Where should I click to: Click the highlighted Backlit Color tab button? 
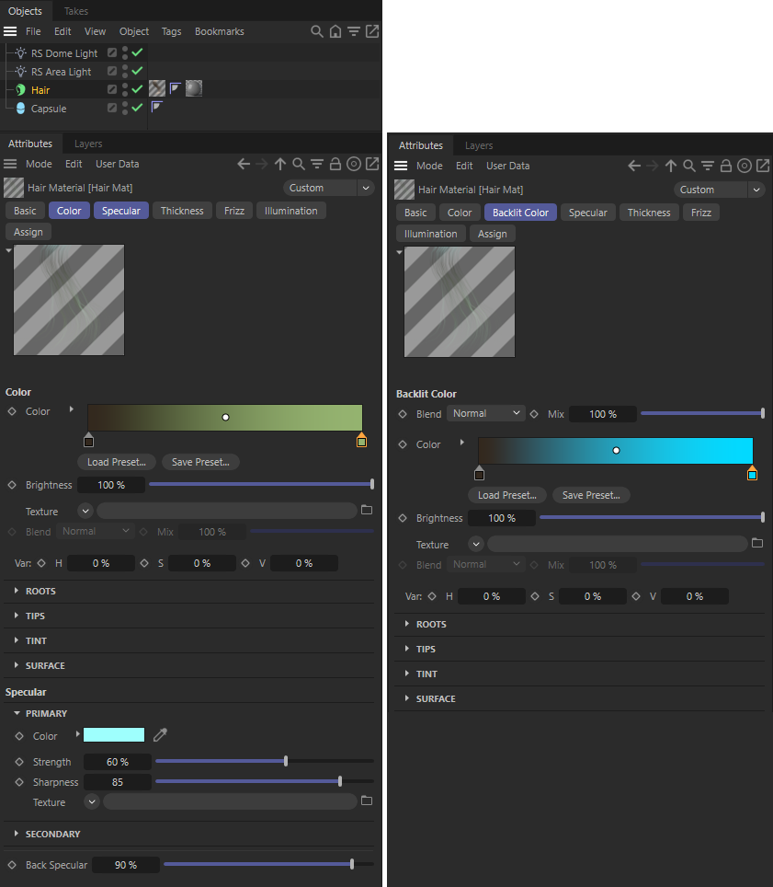[520, 213]
